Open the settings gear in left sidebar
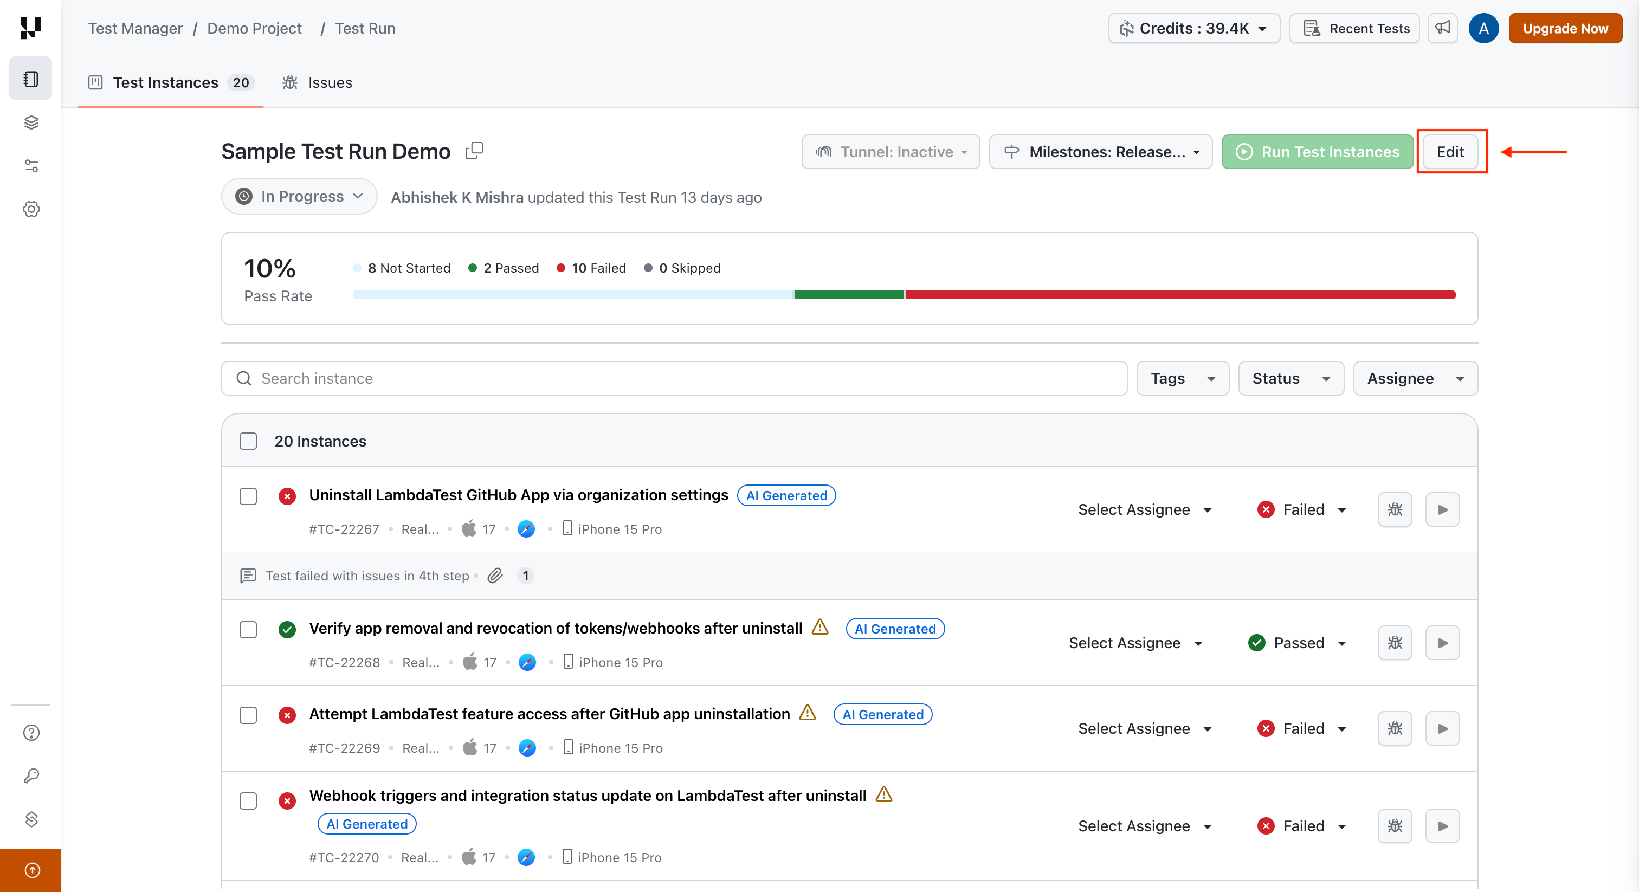The height and width of the screenshot is (892, 1639). [x=30, y=209]
